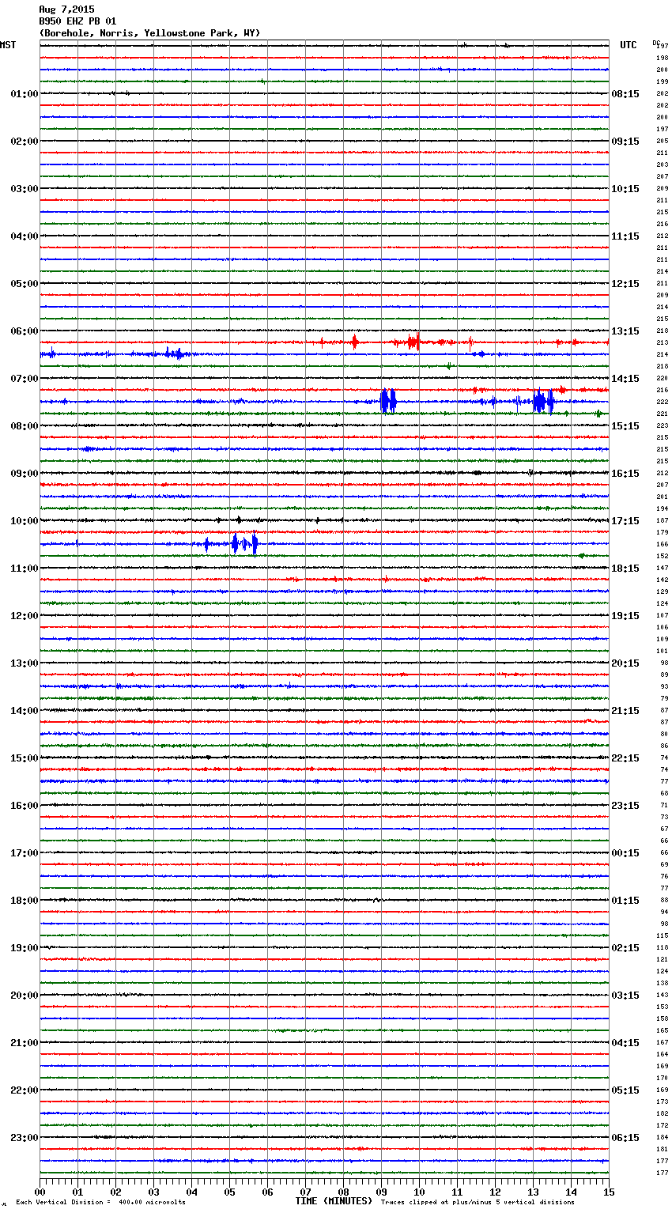Select the 19:00 MST row label
This screenshot has height=1213, width=672.
click(25, 948)
